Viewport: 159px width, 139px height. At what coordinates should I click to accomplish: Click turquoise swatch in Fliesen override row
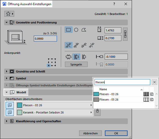[20, 105]
